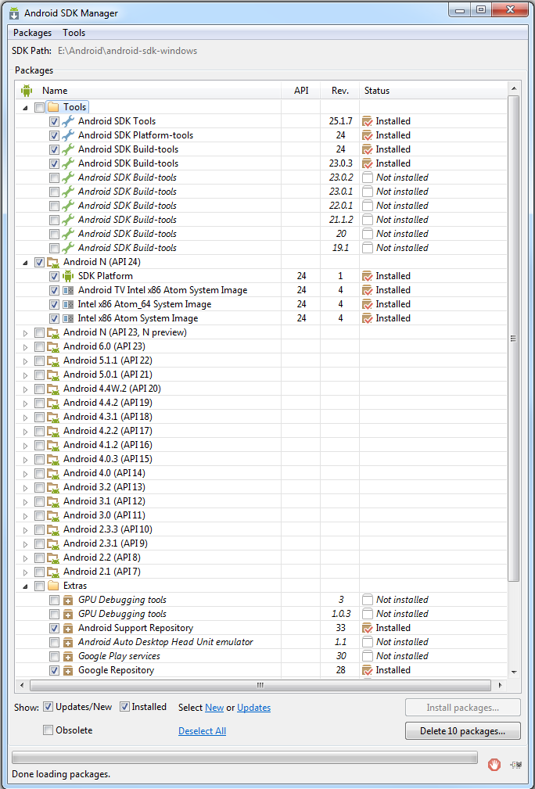Enable the Obsolete checkbox

(x=48, y=730)
